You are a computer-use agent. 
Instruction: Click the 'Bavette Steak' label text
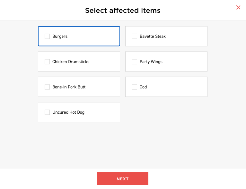pyautogui.click(x=153, y=37)
